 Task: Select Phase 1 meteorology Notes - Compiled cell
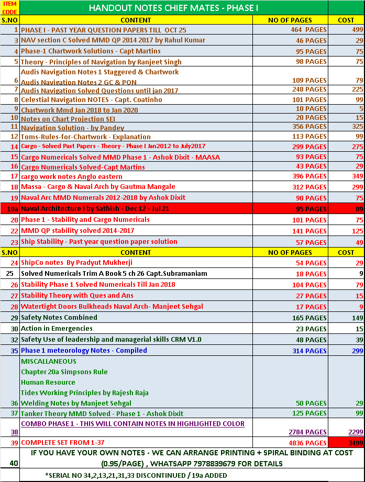pyautogui.click(x=80, y=350)
